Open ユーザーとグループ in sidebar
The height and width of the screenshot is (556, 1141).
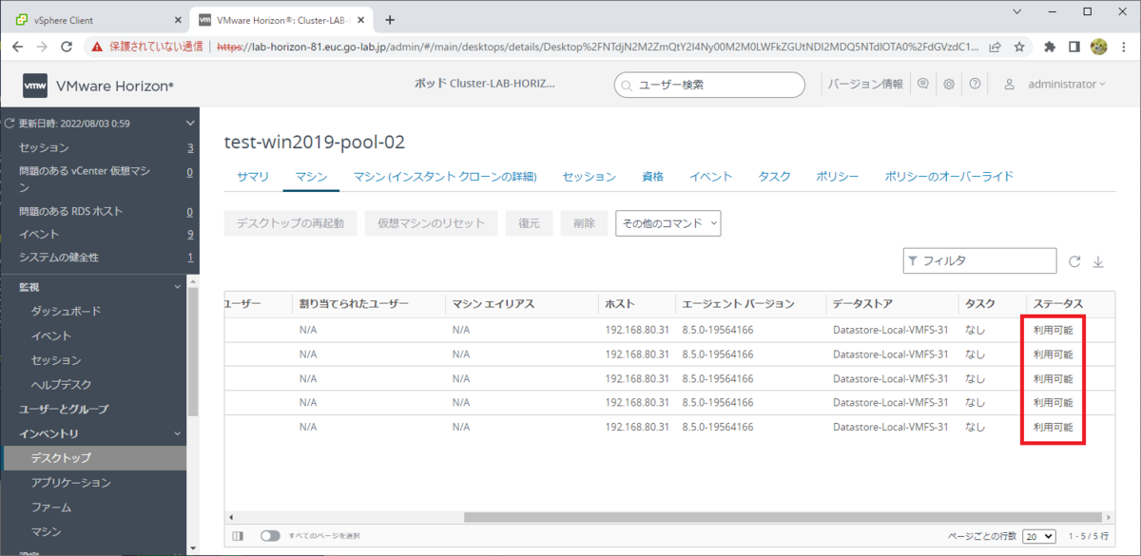pyautogui.click(x=64, y=409)
